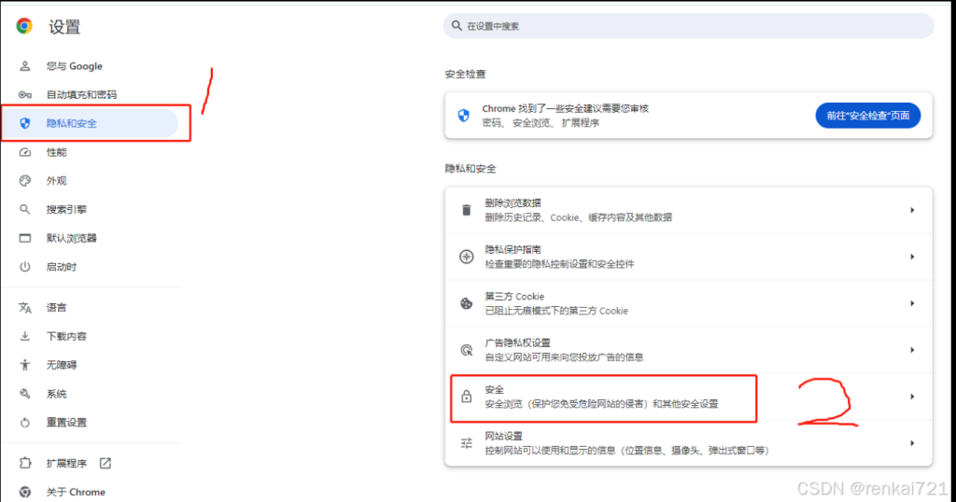Image resolution: width=956 pixels, height=502 pixels.
Task: Click the blue shield icon in 安全检查 card
Action: (x=464, y=115)
